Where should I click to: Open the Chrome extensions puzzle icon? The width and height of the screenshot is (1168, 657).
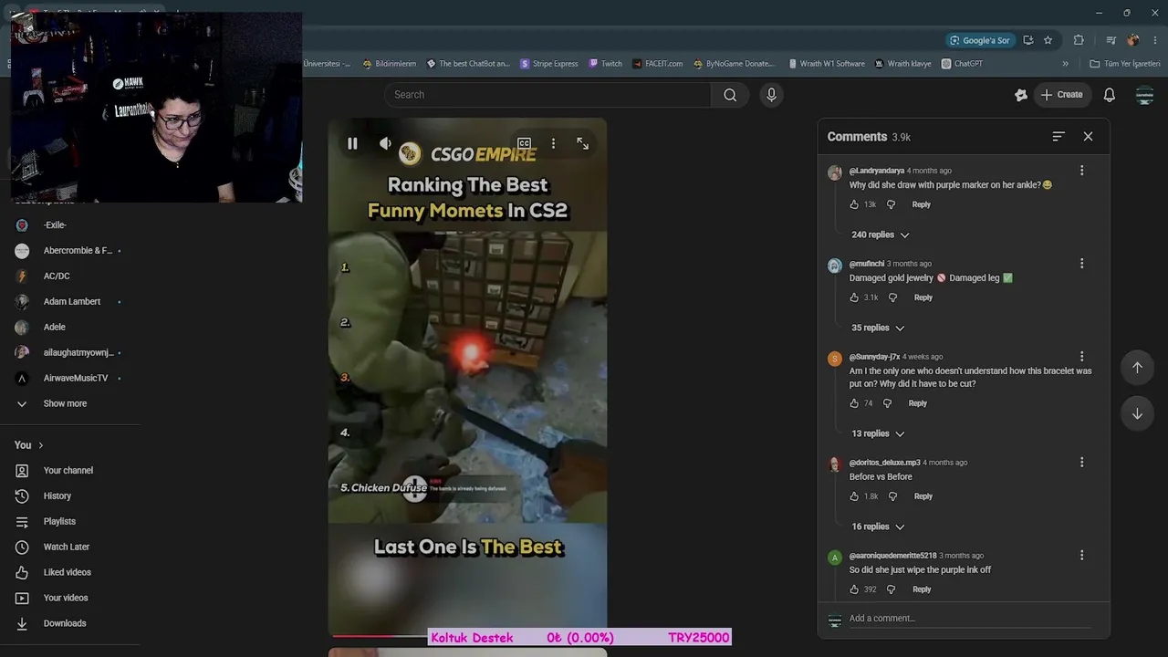tap(1079, 40)
